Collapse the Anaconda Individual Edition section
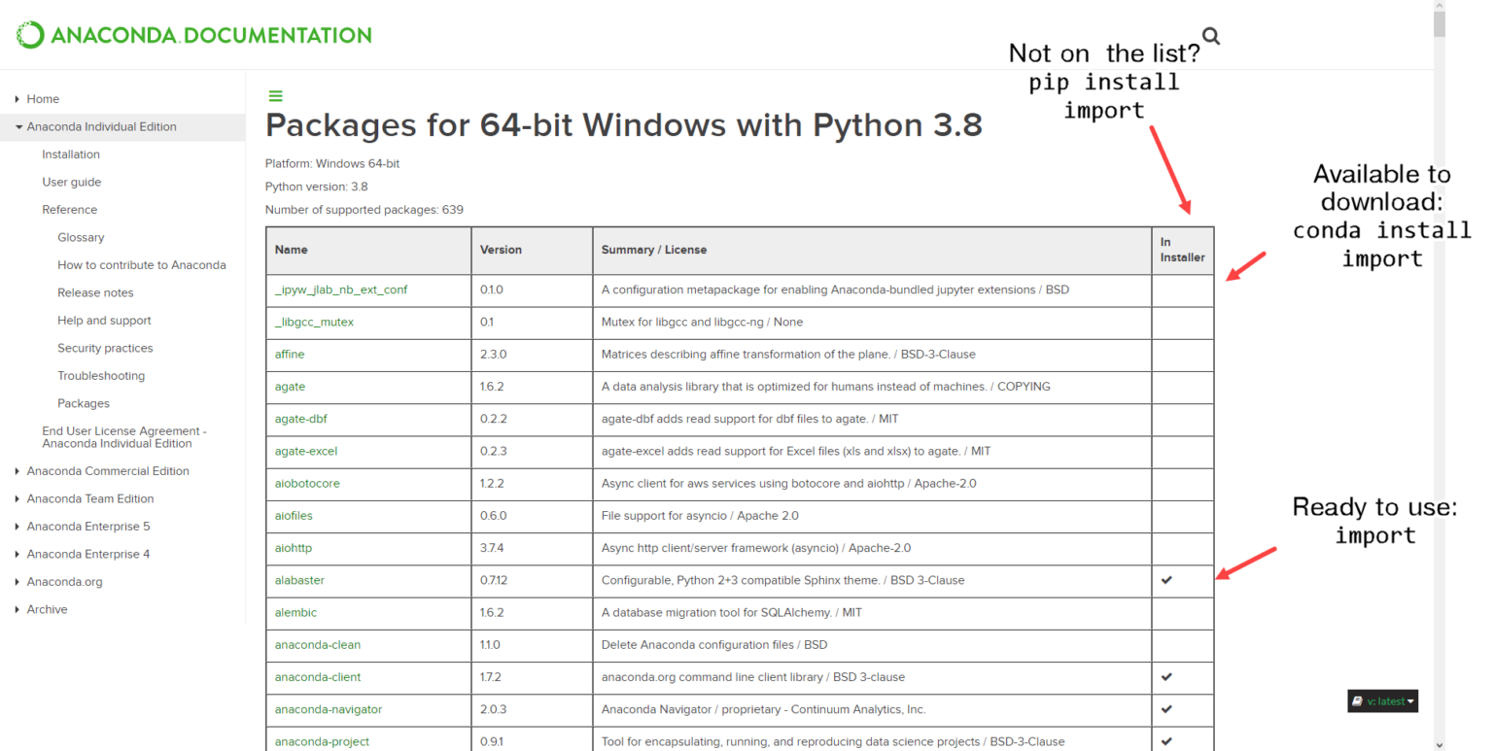1493x751 pixels. point(18,127)
